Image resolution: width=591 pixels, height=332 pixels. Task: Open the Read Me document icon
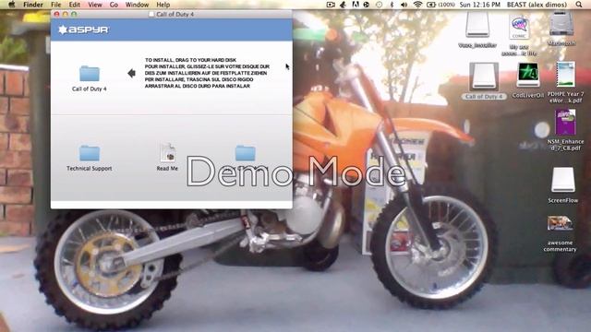click(167, 152)
